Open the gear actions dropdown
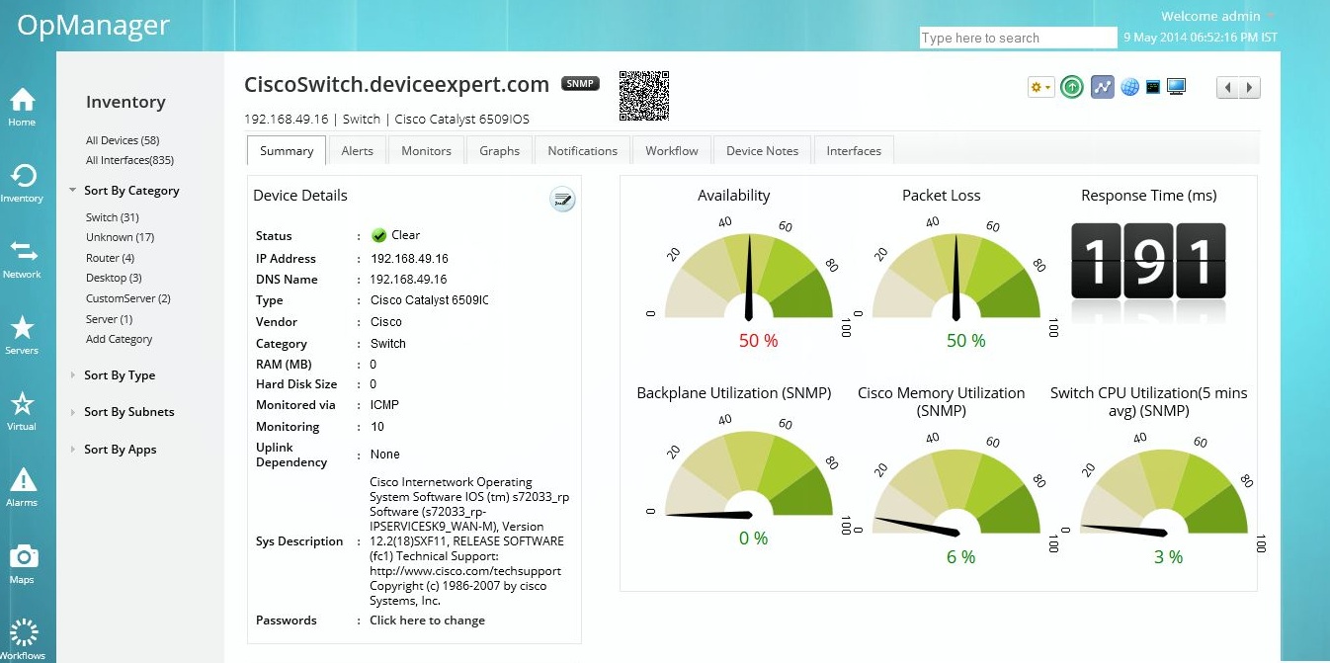The height and width of the screenshot is (663, 1330). (1041, 87)
